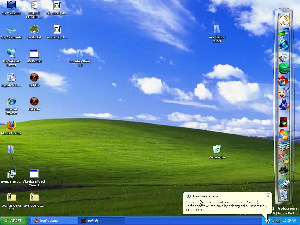This screenshot has height=225, width=300.
Task: Open the Counter-Strike 1.3 folder icon
Action: pos(80,57)
